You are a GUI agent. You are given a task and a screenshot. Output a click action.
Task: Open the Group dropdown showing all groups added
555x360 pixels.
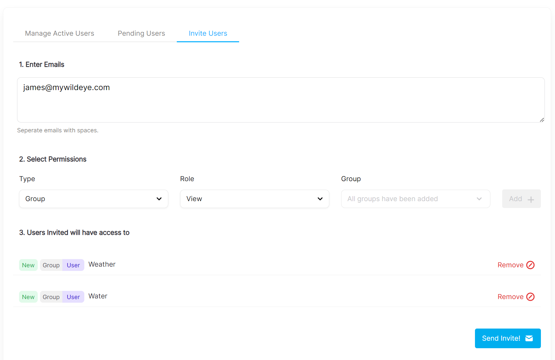pyautogui.click(x=415, y=199)
